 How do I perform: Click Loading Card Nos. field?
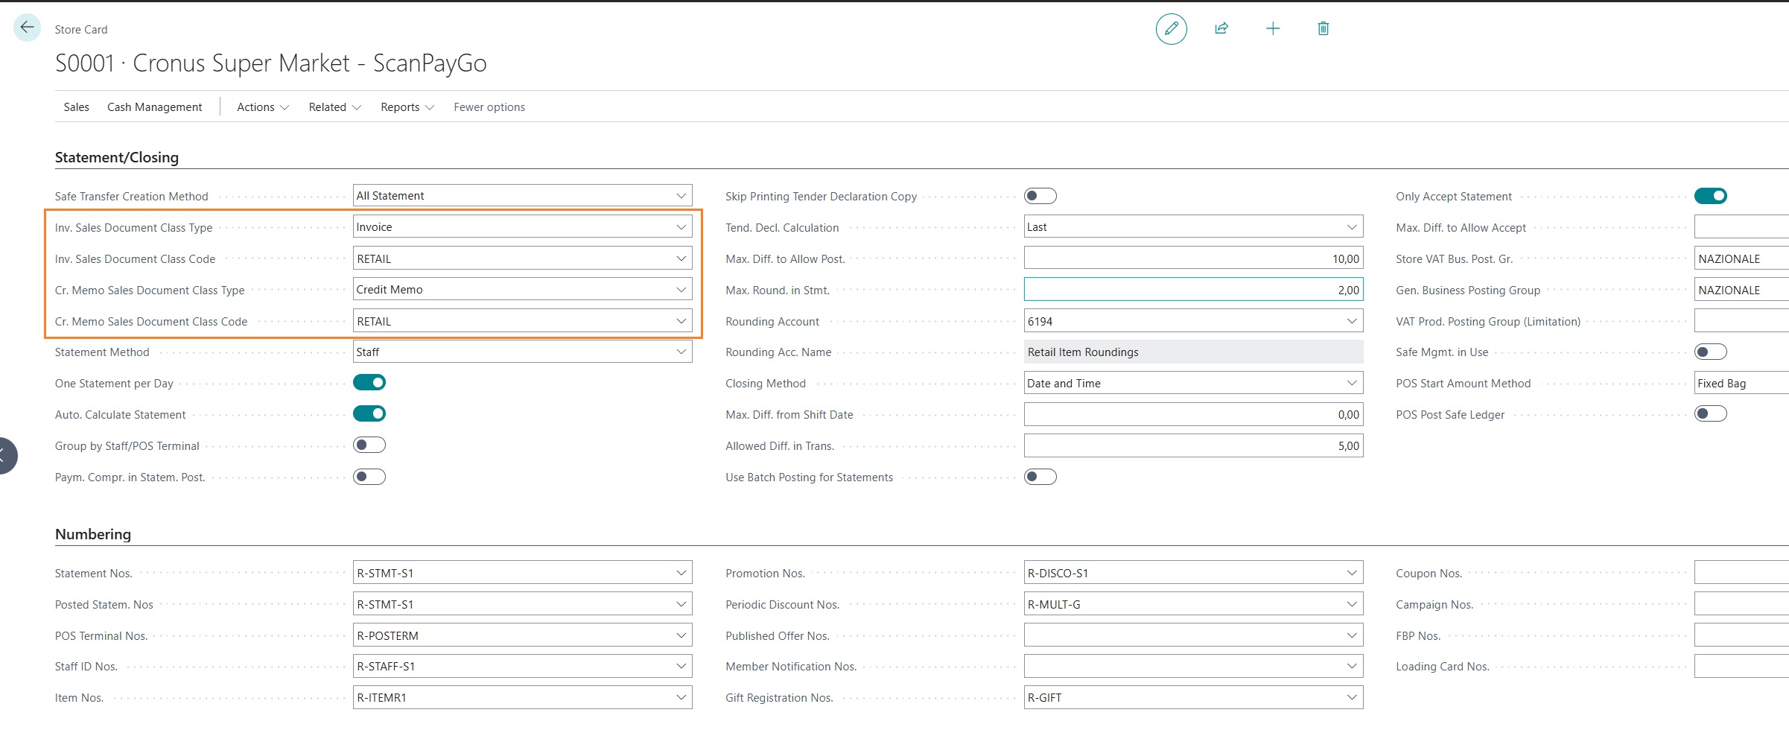click(x=1741, y=666)
